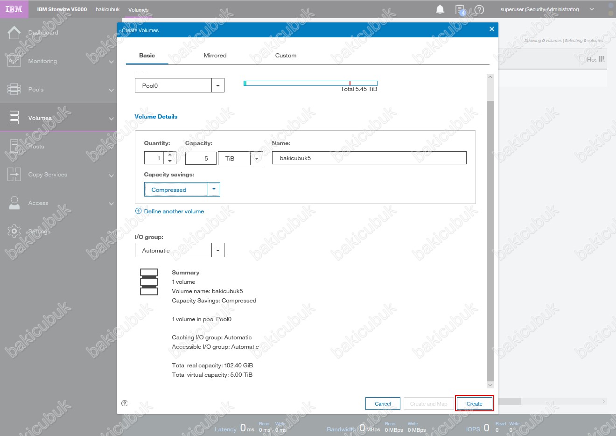The width and height of the screenshot is (616, 436).
Task: Click the IBM logo icon
Action: (x=14, y=9)
